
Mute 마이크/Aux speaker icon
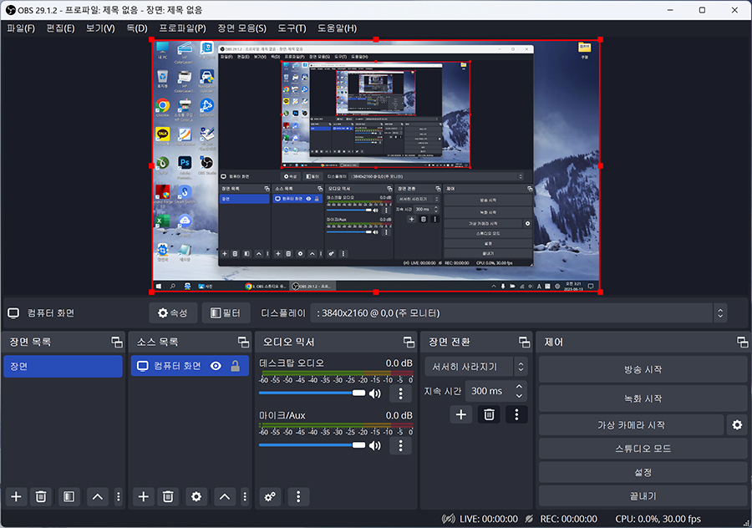point(375,445)
